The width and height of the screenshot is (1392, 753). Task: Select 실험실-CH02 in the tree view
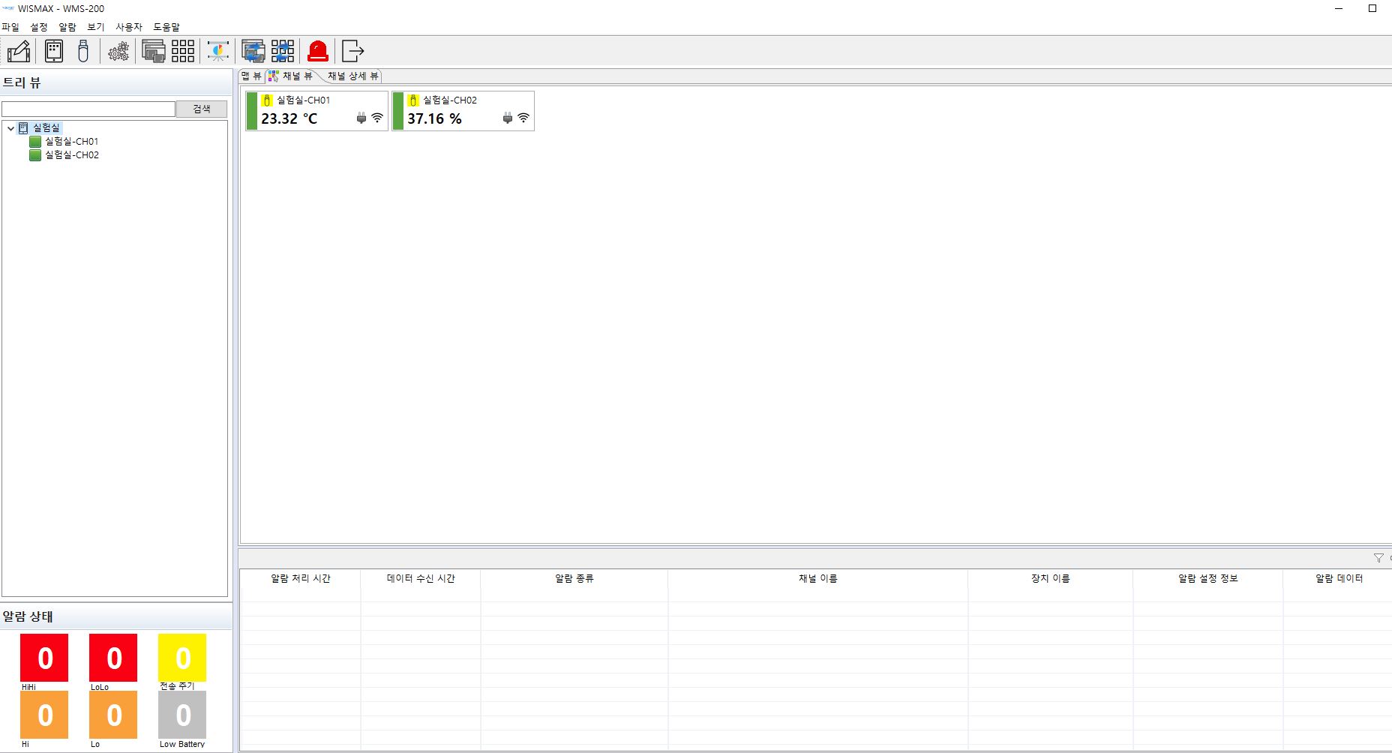click(71, 155)
